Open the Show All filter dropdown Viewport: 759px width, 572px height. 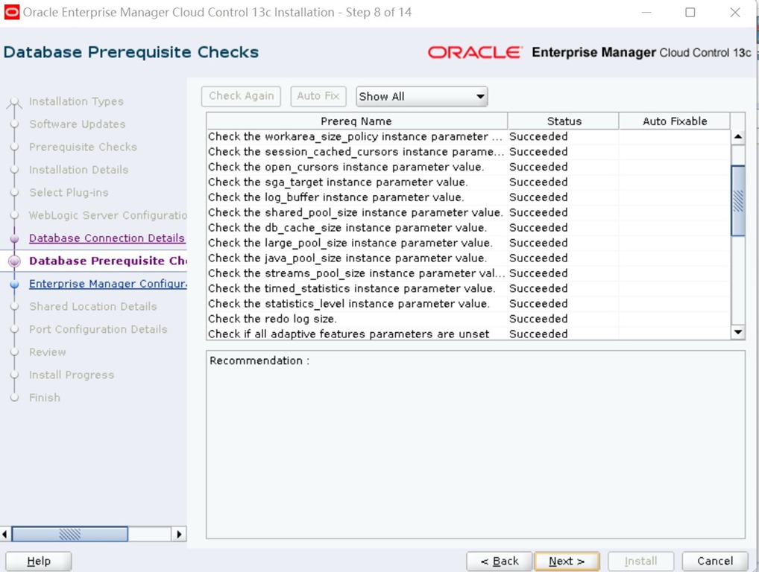[421, 97]
